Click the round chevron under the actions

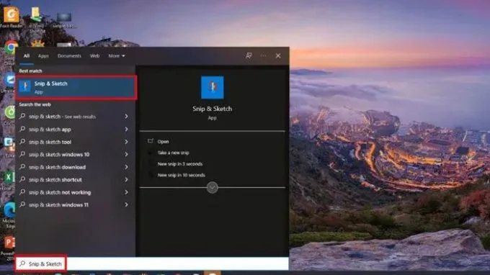[212, 188]
